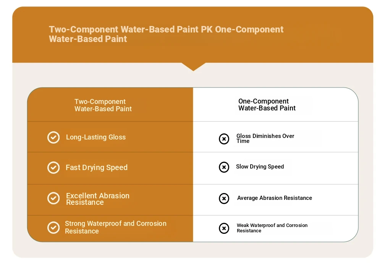Click the checkmark icon beside Excellent Abrasion Resistance

click(x=53, y=198)
